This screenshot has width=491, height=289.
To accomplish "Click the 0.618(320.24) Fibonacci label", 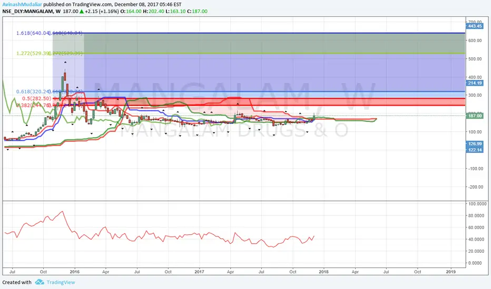I will click(x=33, y=91).
